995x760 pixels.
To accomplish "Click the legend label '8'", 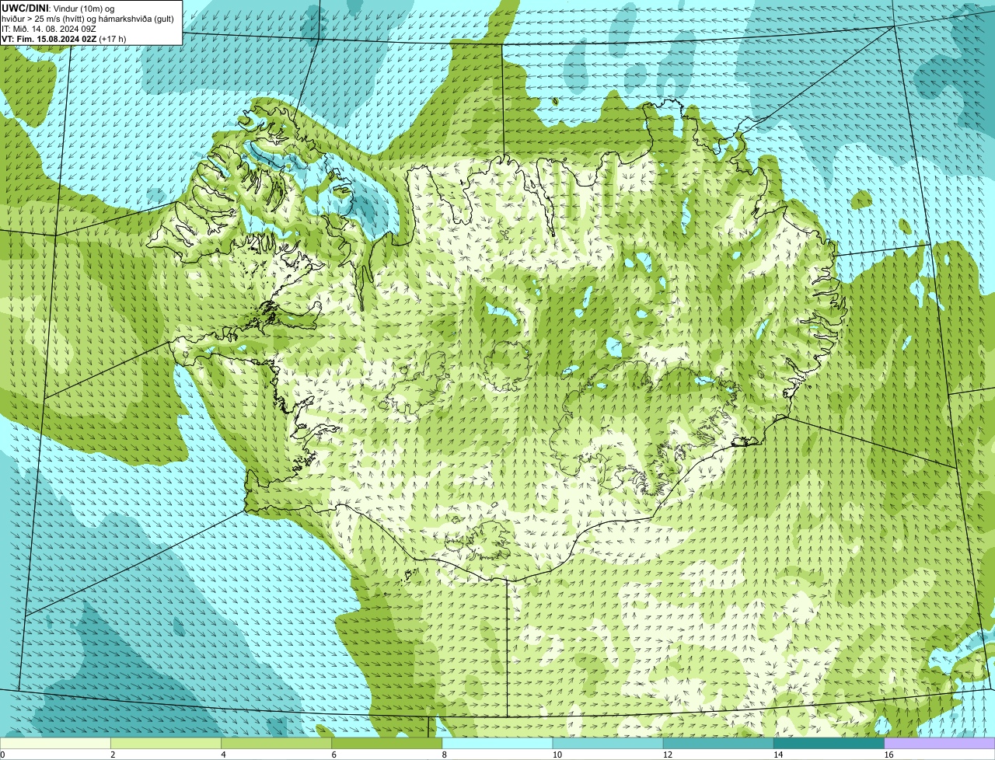I will 444,755.
